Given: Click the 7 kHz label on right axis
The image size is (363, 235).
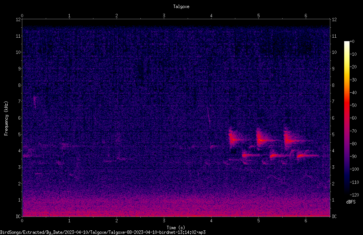Looking at the screenshot, I should [333, 102].
